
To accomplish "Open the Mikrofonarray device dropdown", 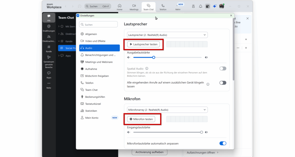I will [167, 110].
